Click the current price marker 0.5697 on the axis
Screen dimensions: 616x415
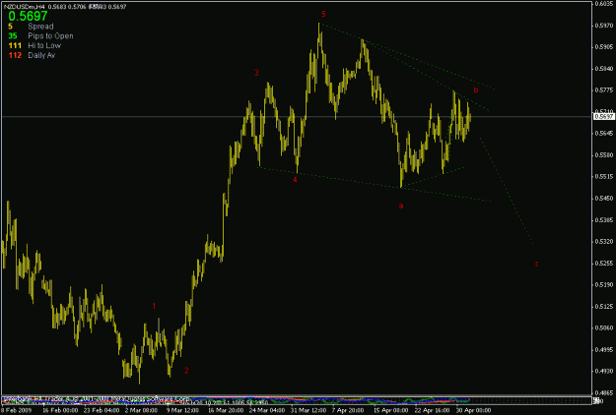[604, 117]
